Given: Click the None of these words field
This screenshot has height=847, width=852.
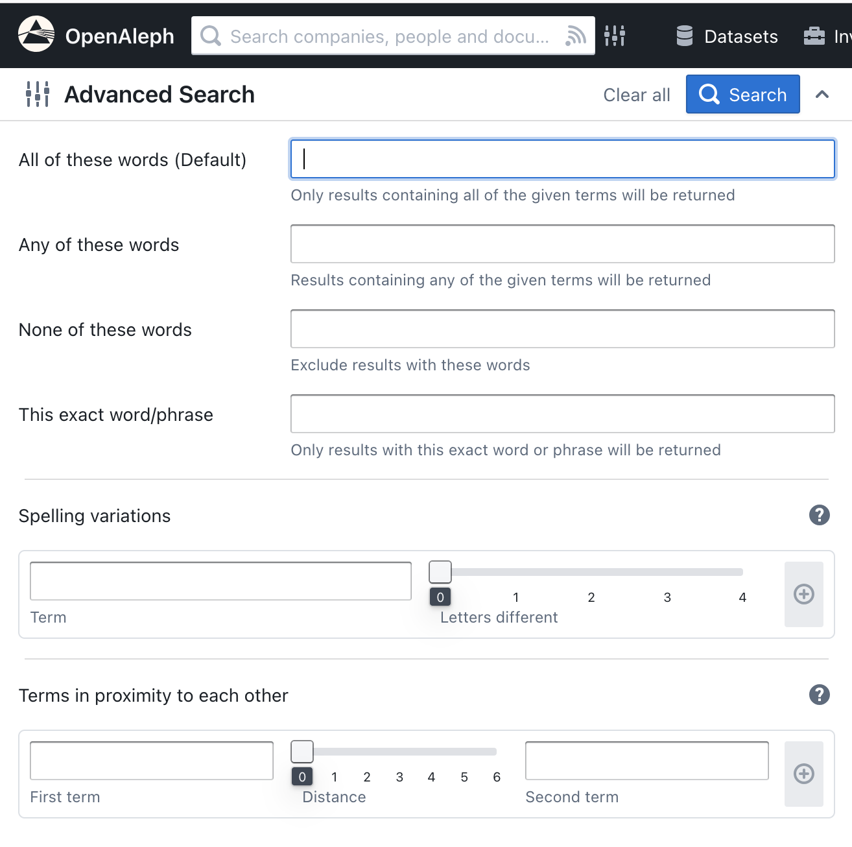Looking at the screenshot, I should [x=562, y=329].
